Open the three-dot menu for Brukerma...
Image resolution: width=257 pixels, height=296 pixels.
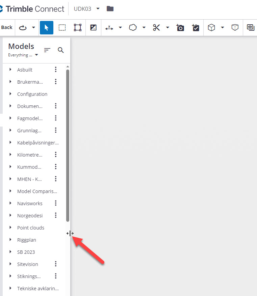point(55,82)
